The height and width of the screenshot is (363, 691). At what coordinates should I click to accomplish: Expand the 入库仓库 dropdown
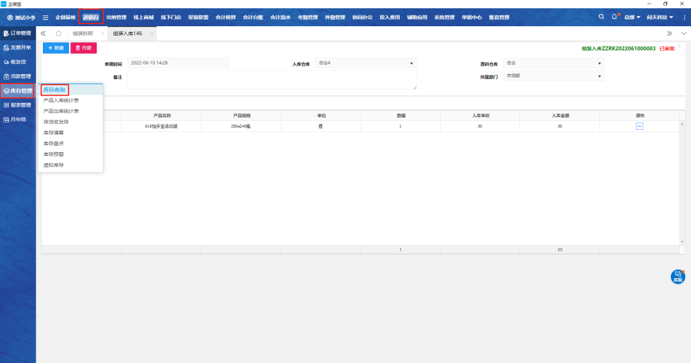click(x=411, y=63)
